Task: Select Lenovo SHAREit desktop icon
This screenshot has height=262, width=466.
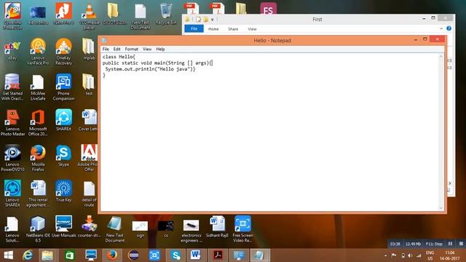Action: [12, 194]
